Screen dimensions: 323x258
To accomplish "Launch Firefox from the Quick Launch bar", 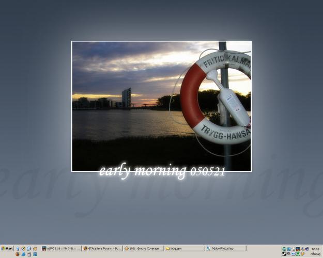I will point(17,254).
